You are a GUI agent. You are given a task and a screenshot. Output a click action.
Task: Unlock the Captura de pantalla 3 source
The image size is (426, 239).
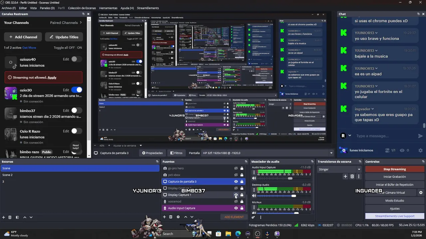242,182
